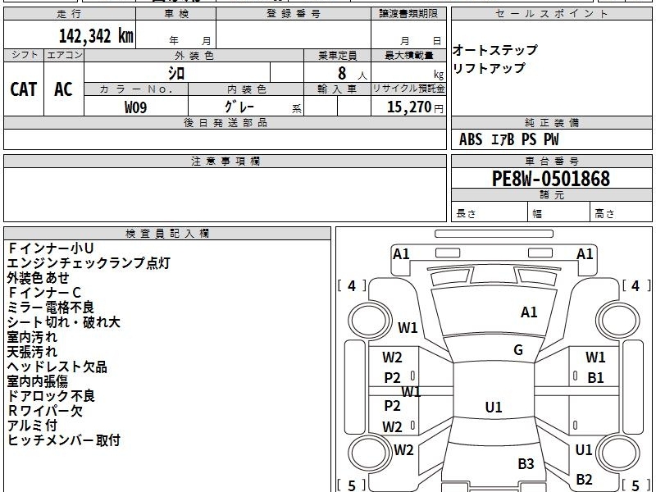
Task: Click note アルミ付
Action: click(32, 425)
